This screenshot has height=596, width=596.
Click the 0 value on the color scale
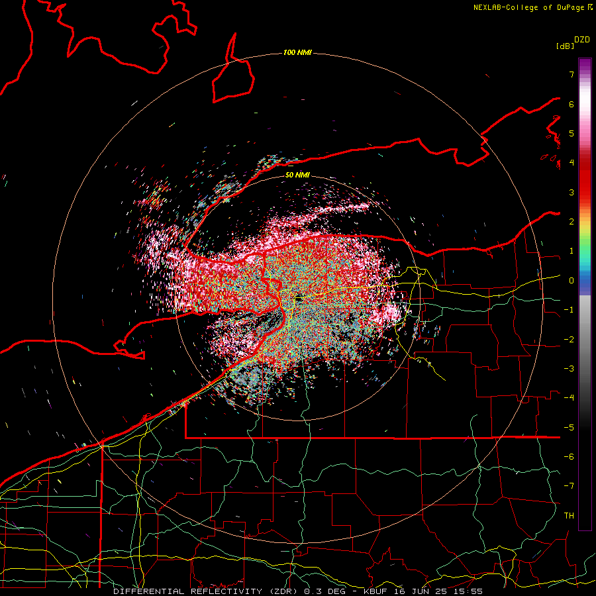click(571, 281)
